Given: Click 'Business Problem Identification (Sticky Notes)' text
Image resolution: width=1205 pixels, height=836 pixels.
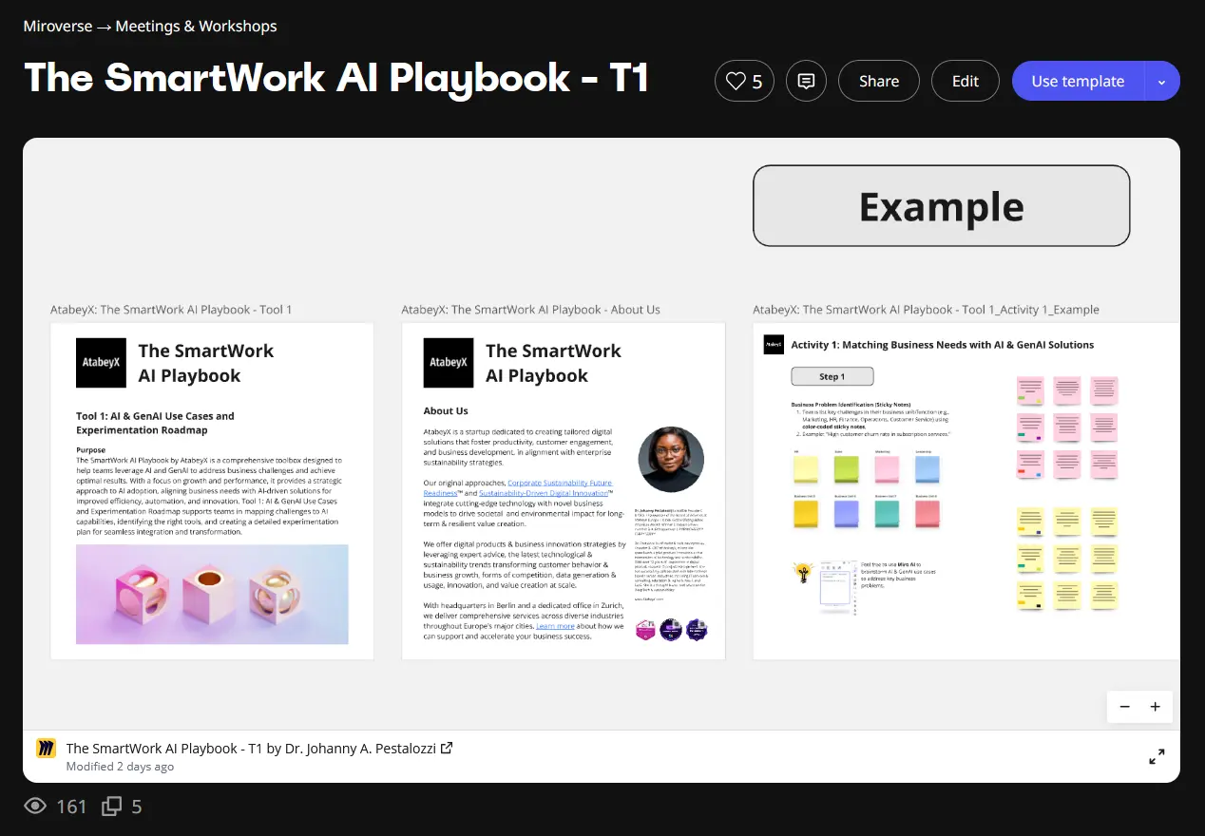Looking at the screenshot, I should pos(851,404).
